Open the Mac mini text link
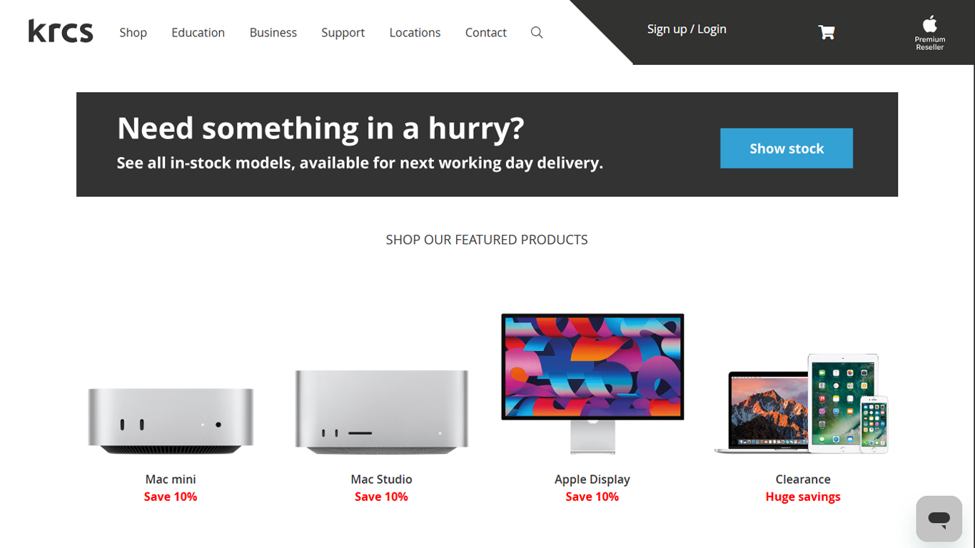 pyautogui.click(x=171, y=479)
